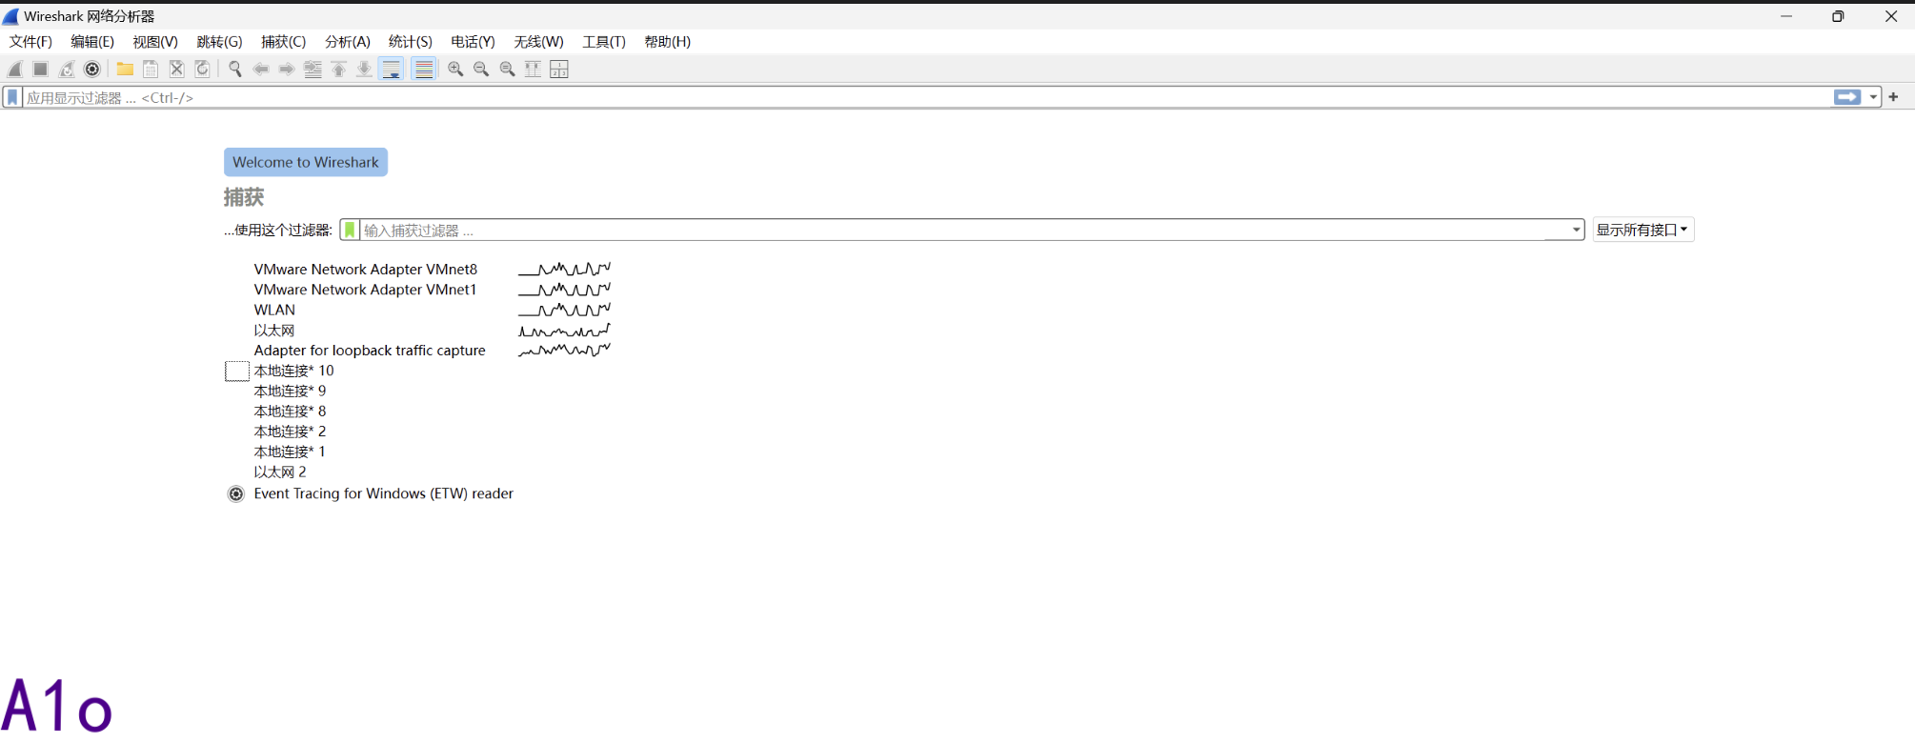1915x744 pixels.
Task: Open the 显示所有接口 dropdown
Action: (x=1643, y=230)
